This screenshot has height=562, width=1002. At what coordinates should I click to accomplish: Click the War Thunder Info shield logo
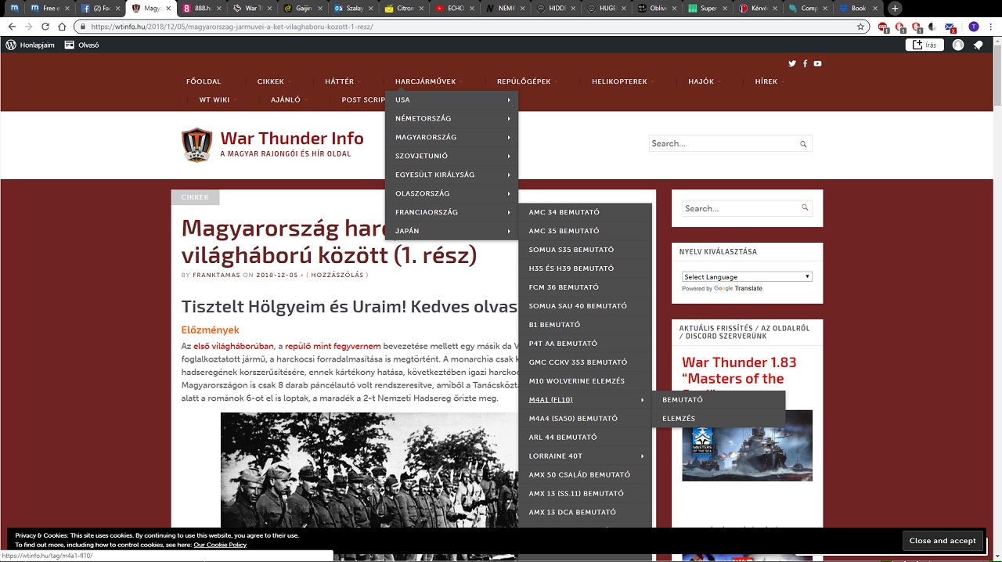coord(196,145)
